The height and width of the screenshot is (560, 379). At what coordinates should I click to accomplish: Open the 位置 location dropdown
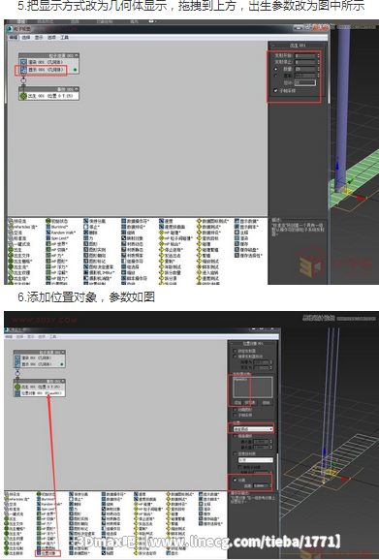click(x=253, y=428)
